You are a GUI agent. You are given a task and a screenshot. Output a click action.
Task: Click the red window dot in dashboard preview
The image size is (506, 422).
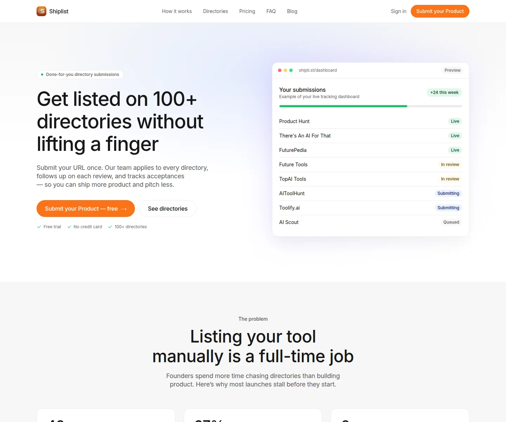[280, 70]
